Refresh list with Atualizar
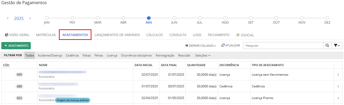Image resolution: width=344 pixels, height=105 pixels. [x=231, y=45]
